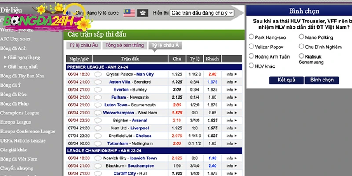Expand info for Norwich City - Ipswich Town

[x=232, y=158]
